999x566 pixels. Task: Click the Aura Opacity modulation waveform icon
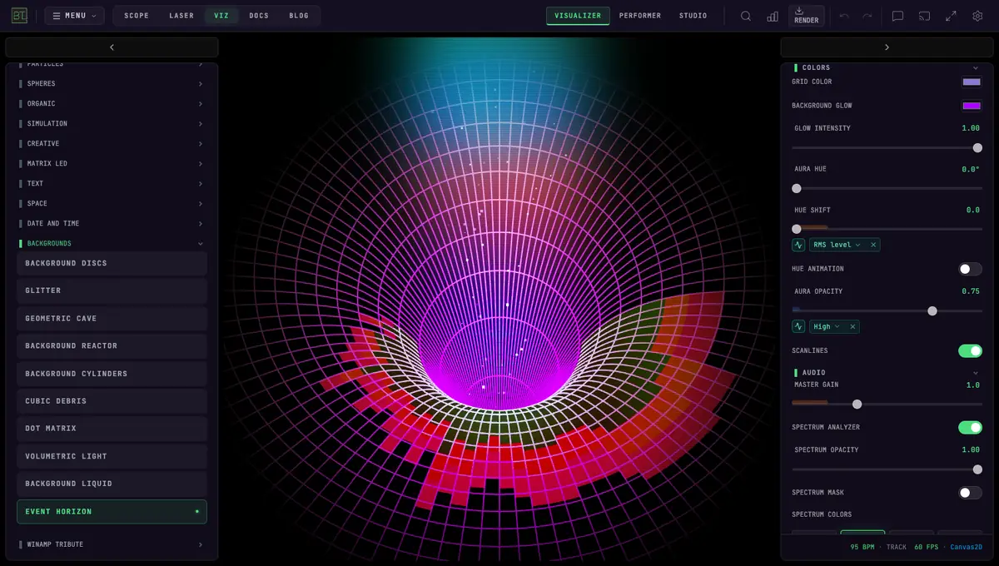coord(798,327)
